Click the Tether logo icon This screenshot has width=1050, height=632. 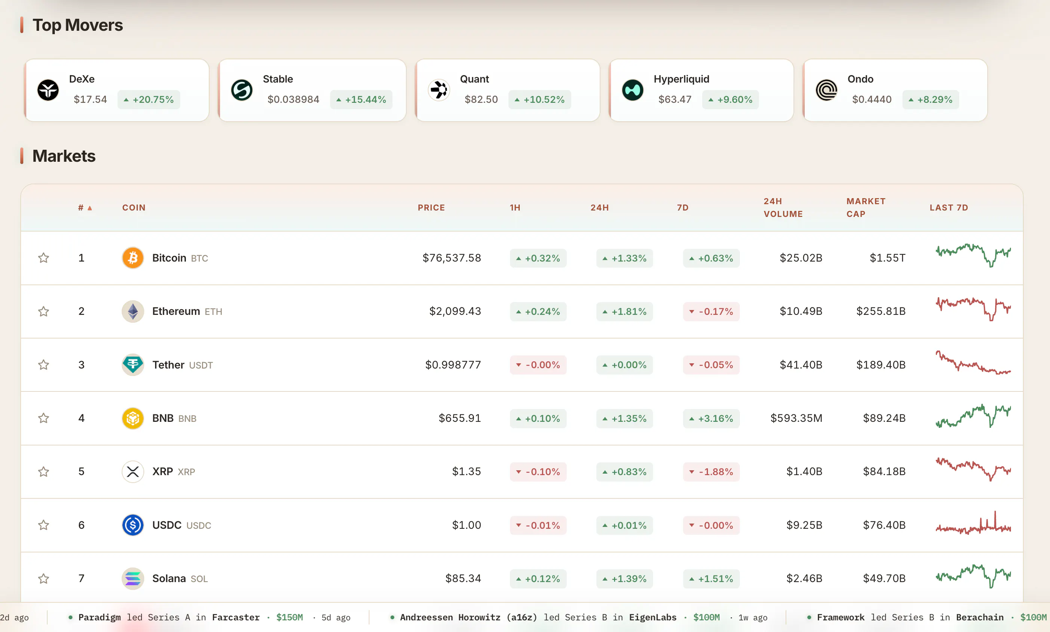(x=133, y=364)
